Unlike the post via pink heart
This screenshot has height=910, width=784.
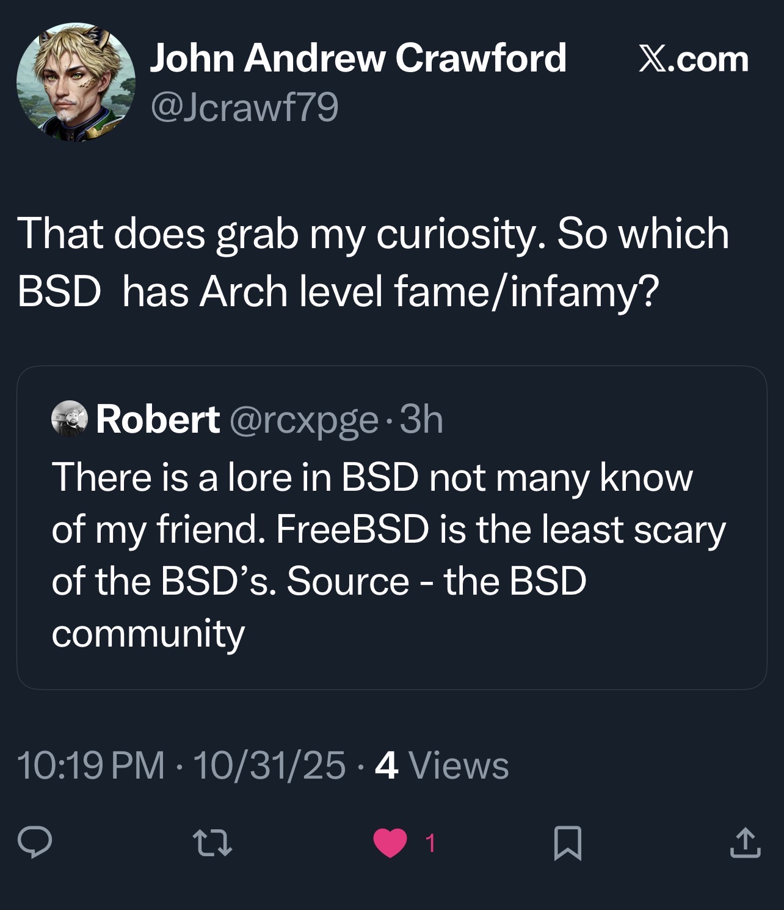[x=390, y=843]
